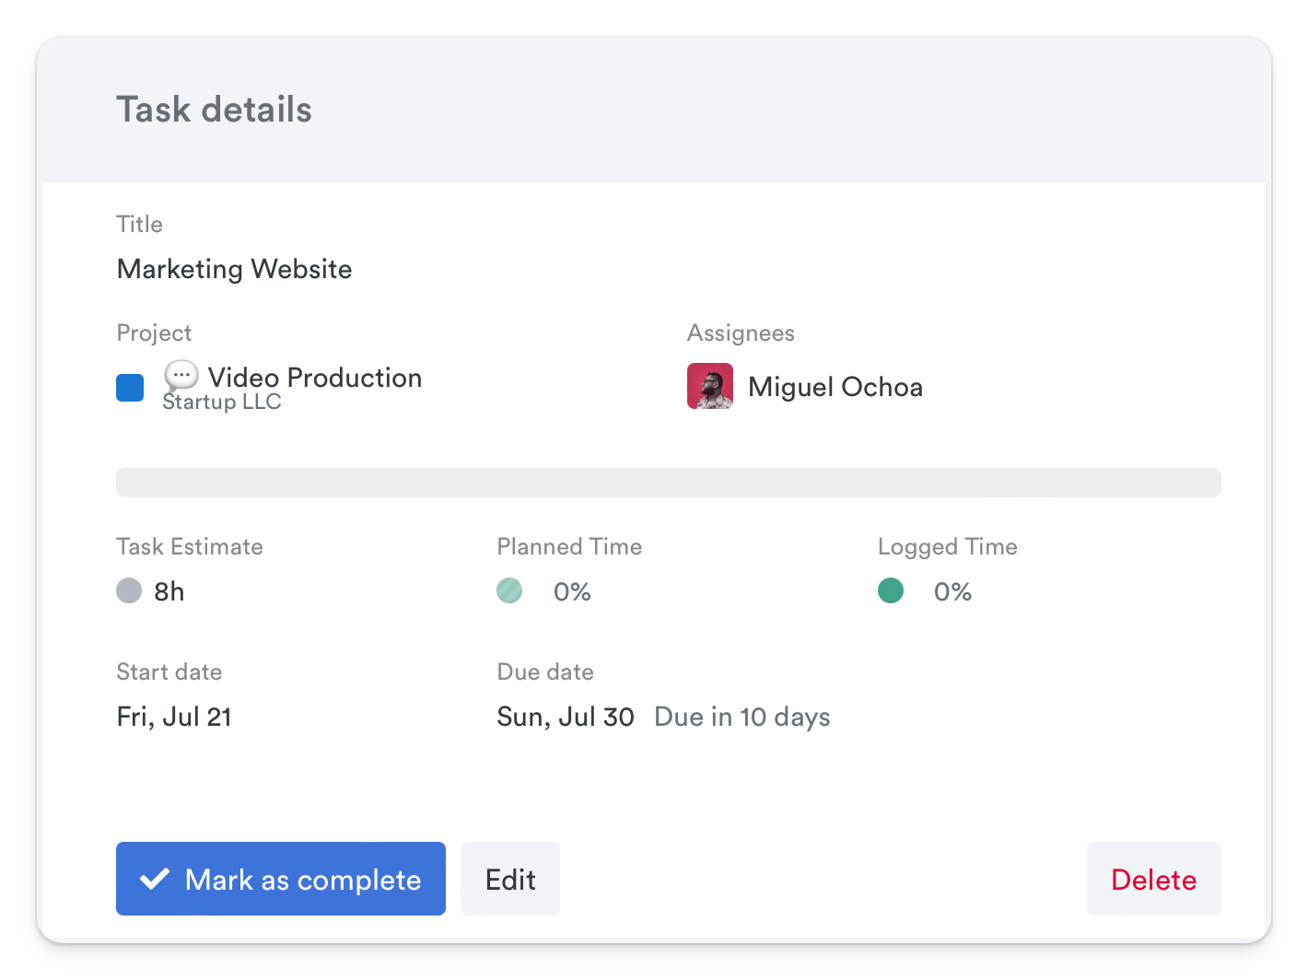Click the green Logged Time circle
This screenshot has height=980, width=1308.
(891, 590)
